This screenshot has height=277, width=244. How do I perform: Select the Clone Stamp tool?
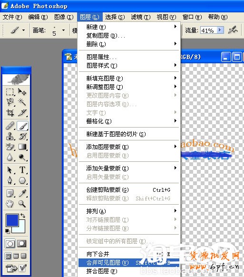[x=10, y=137]
